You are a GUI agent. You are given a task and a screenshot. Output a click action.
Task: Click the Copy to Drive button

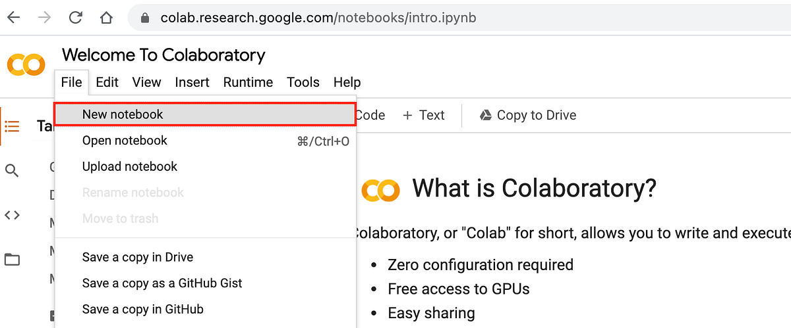(528, 115)
